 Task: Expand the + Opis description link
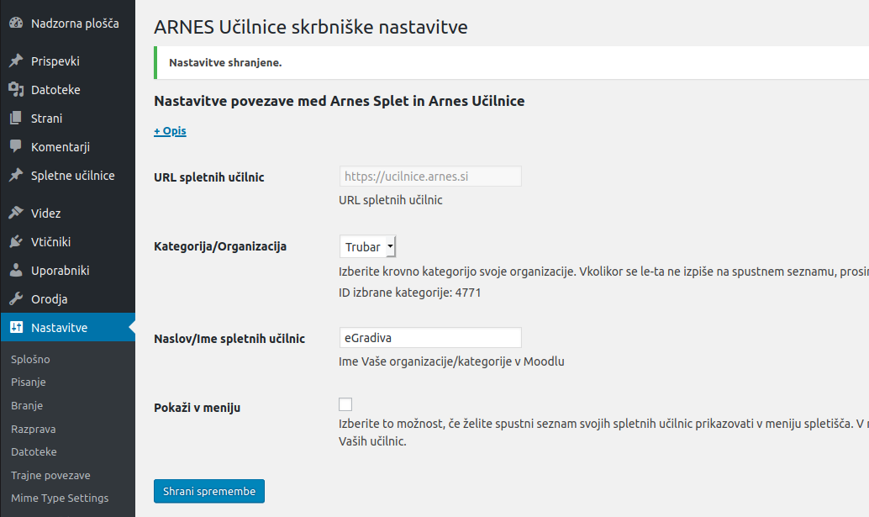(x=170, y=131)
